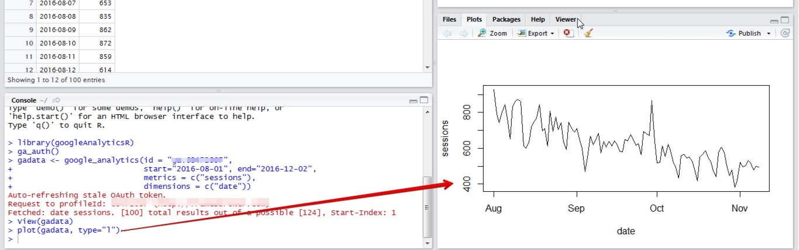This screenshot has height=250, width=799.
Task: Select the date cell 2016-08-11
Action: [57, 57]
